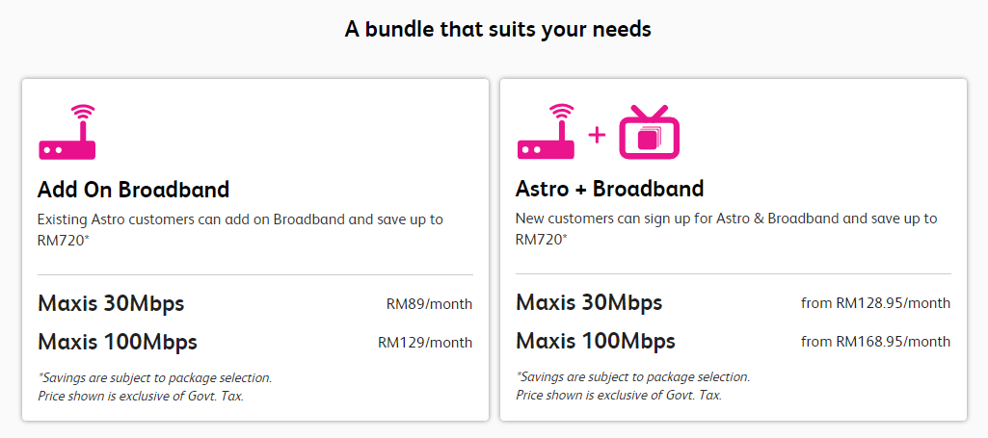Screen dimensions: 988x438
Task: Click the from RM128.95/month price
Action: (875, 303)
